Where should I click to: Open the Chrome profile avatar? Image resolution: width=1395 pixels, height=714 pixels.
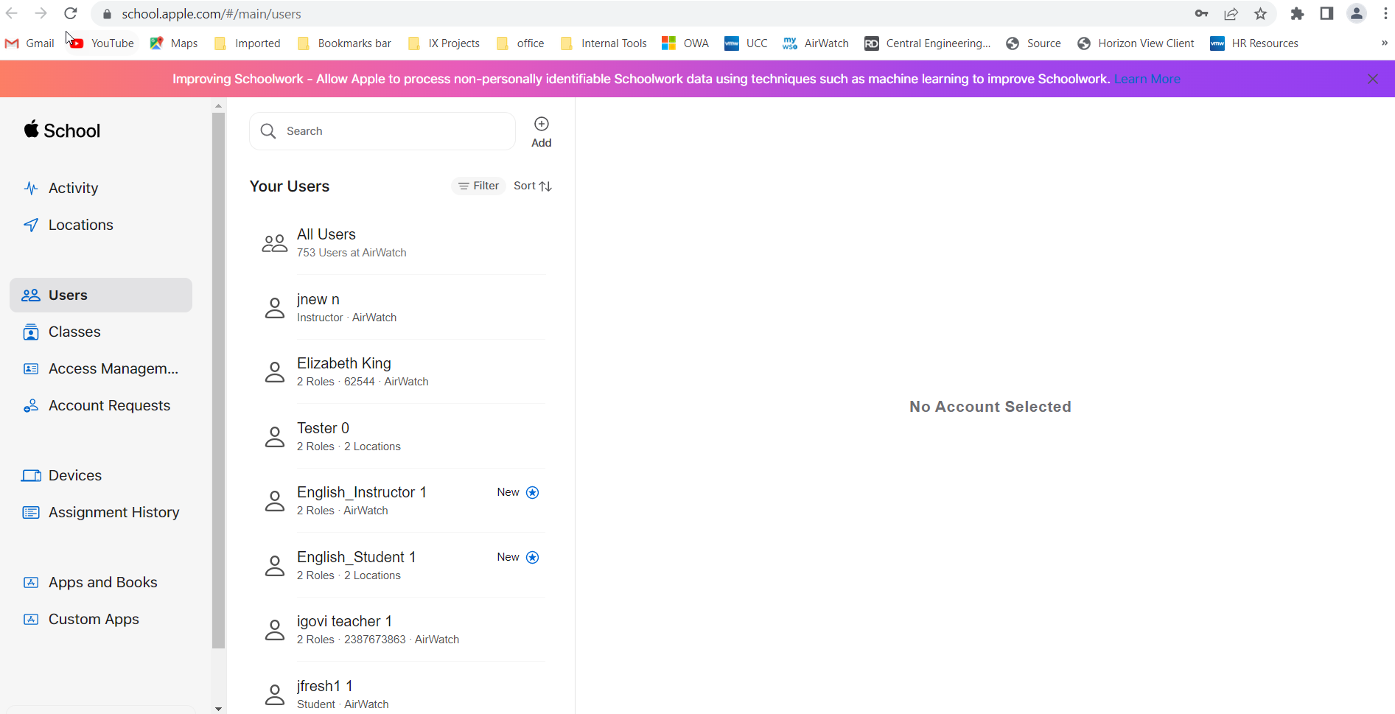coord(1357,13)
